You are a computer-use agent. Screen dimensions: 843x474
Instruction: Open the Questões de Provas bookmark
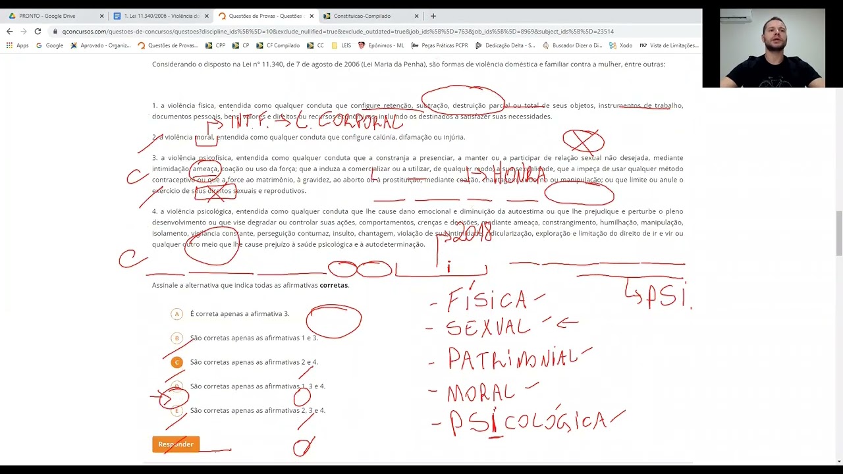[168, 45]
